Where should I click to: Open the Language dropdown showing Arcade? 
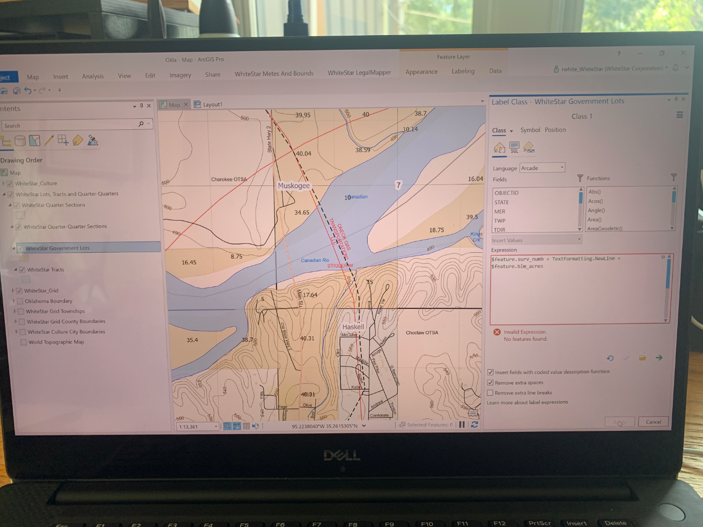542,168
